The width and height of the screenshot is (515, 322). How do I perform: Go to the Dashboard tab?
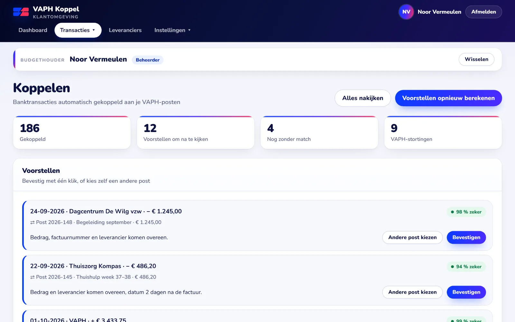point(33,30)
